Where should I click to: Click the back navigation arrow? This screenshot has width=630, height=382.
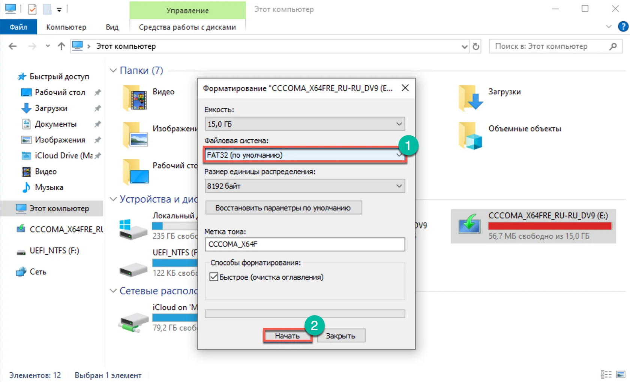[12, 46]
